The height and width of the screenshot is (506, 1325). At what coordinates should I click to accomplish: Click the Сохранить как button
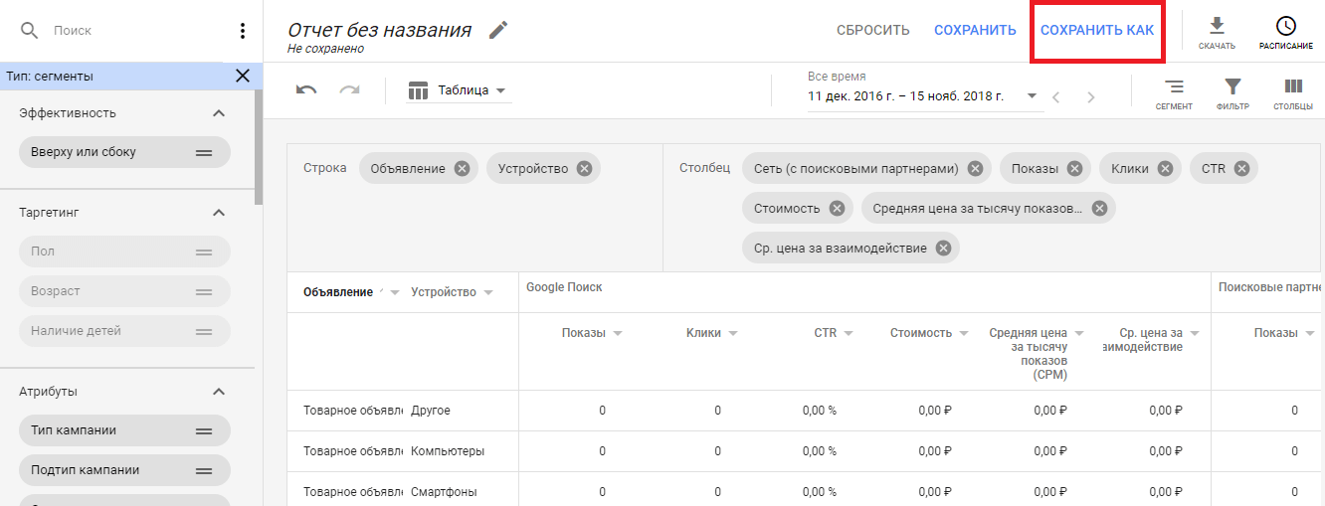pyautogui.click(x=1097, y=30)
